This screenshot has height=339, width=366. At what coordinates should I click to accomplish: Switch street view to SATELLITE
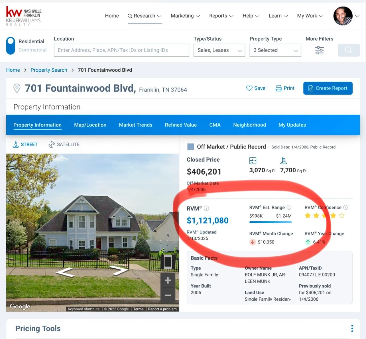click(64, 144)
